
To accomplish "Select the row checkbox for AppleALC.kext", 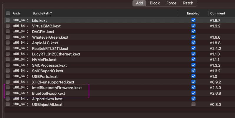I will tap(8, 43).
